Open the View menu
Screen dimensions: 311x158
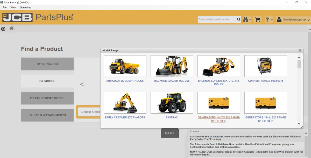click(13, 8)
